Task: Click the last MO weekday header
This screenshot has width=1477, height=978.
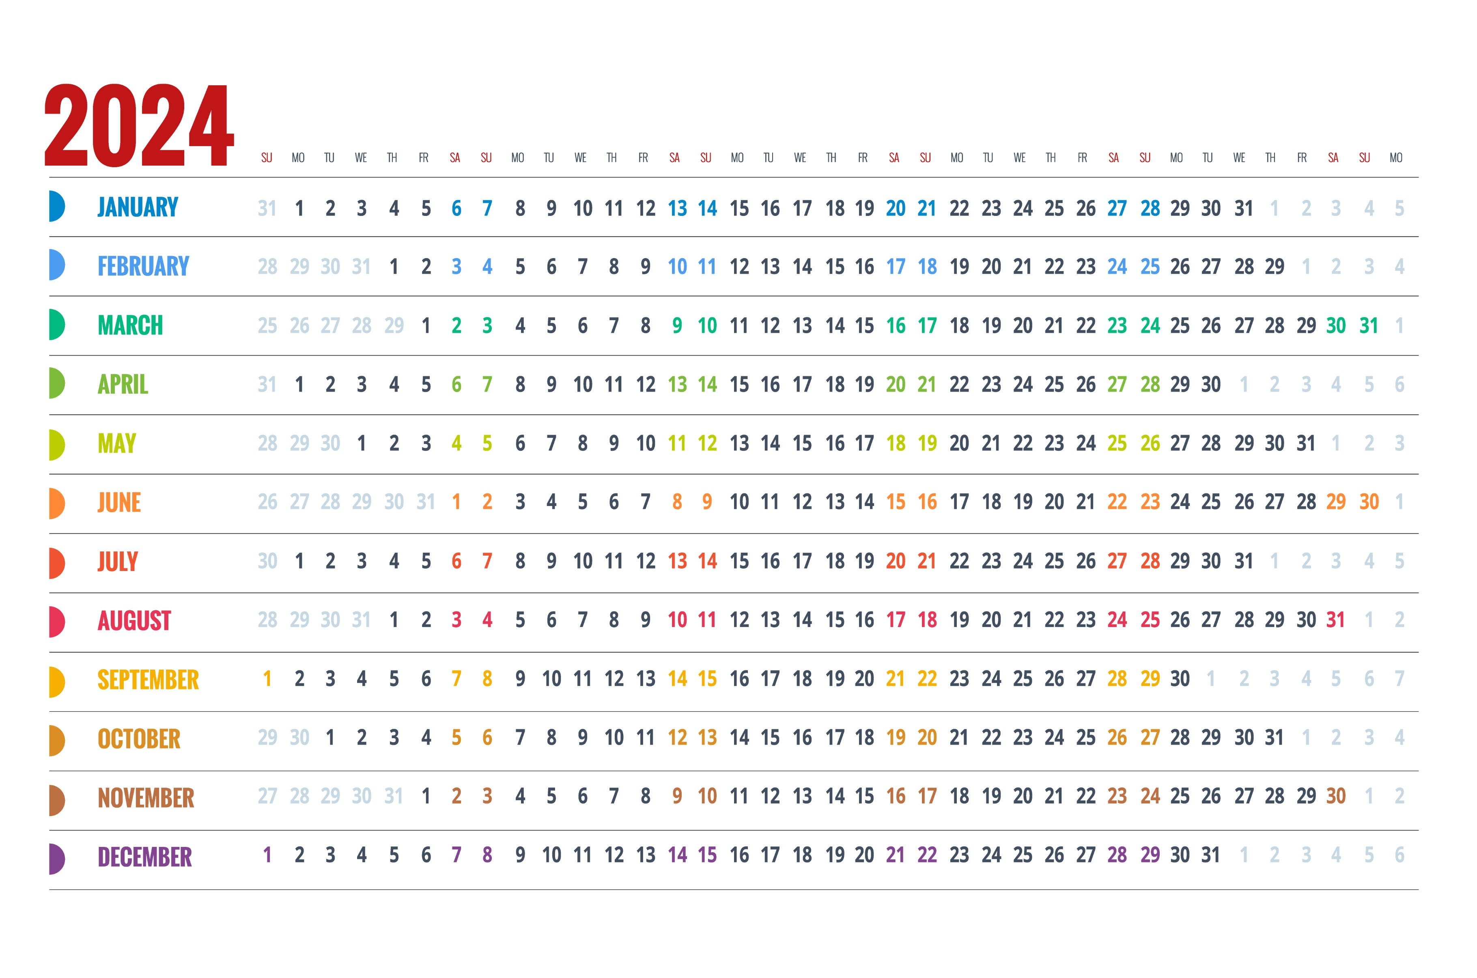Action: click(x=1396, y=158)
